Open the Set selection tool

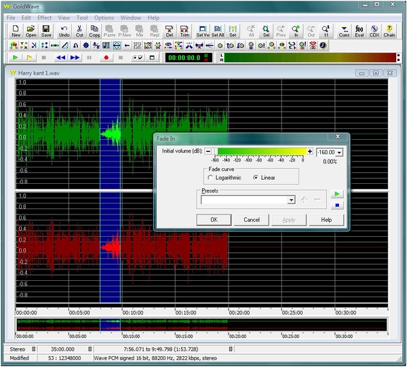click(233, 31)
